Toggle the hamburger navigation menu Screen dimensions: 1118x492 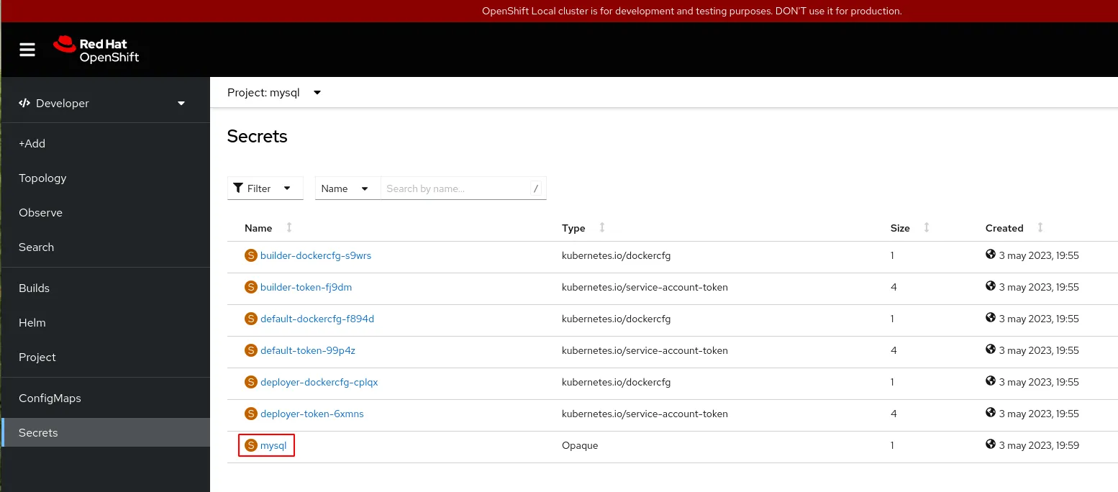(27, 50)
